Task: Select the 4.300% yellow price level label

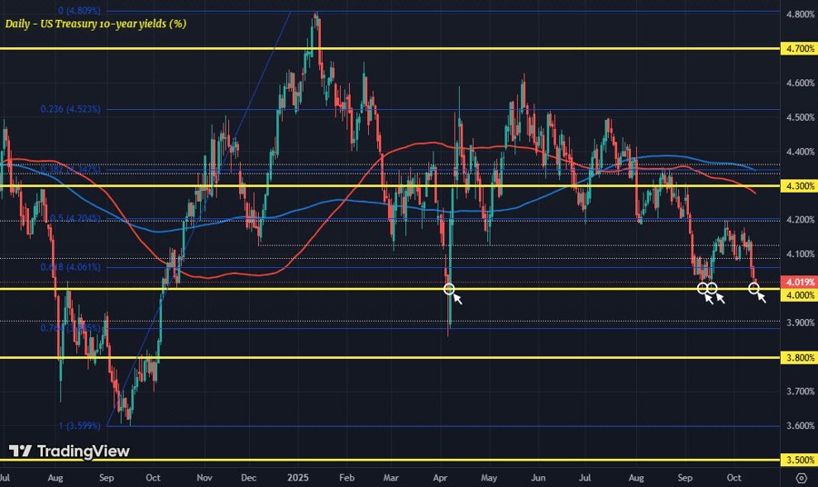Action: click(x=797, y=185)
